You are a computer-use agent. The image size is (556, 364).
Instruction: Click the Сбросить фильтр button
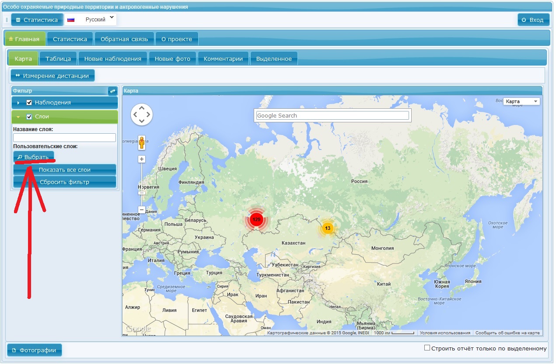[x=64, y=182]
